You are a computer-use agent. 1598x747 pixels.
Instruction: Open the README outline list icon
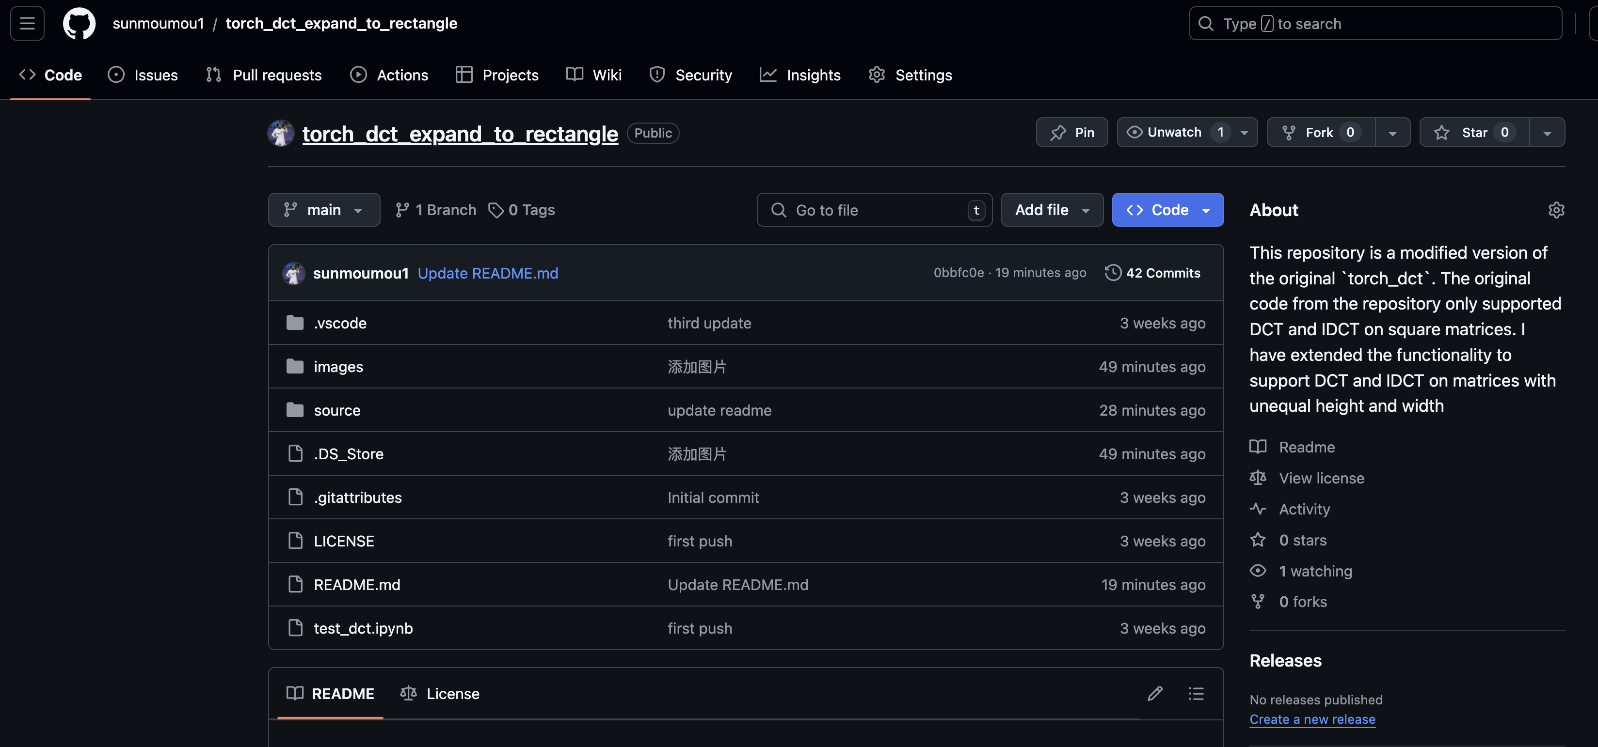click(1196, 693)
